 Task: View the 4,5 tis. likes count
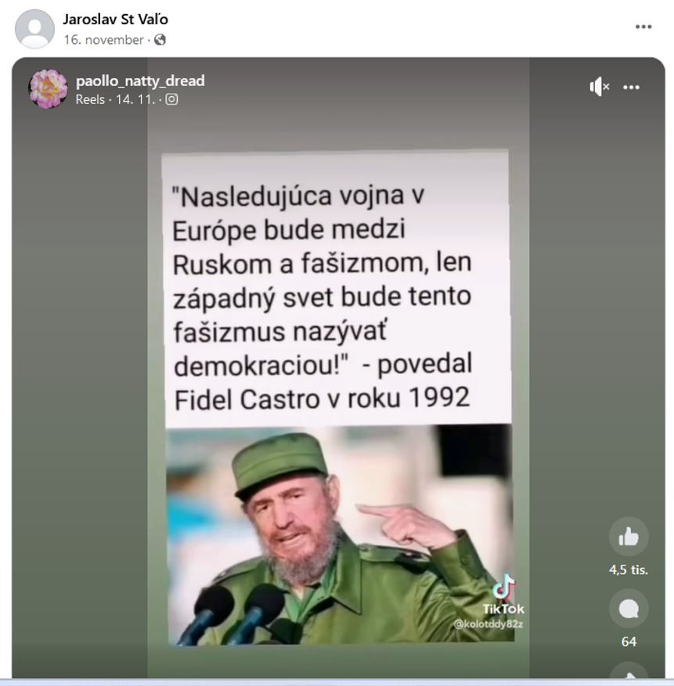[x=629, y=569]
